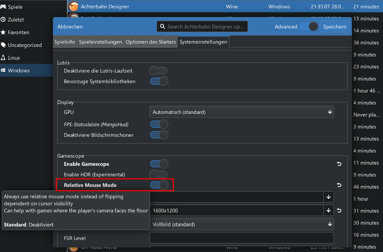Click the '23 minutes' playtime entry

click(366, 66)
